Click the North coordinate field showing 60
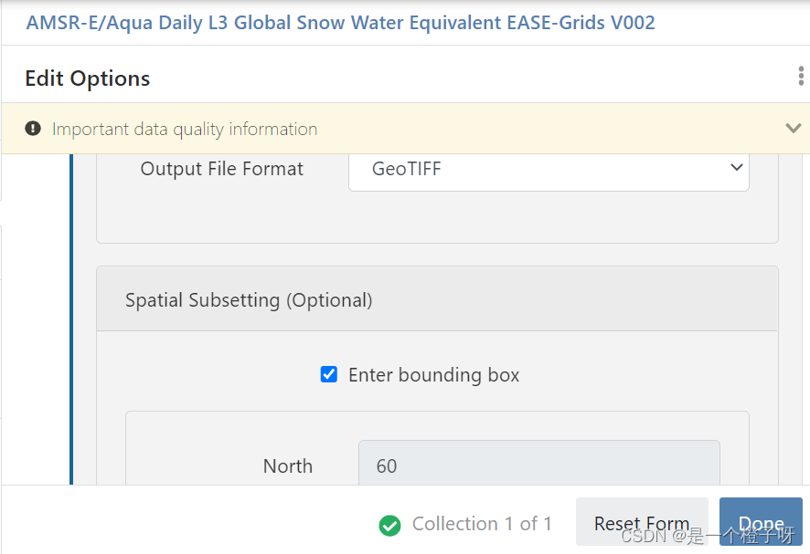Image resolution: width=810 pixels, height=554 pixels. tap(538, 465)
